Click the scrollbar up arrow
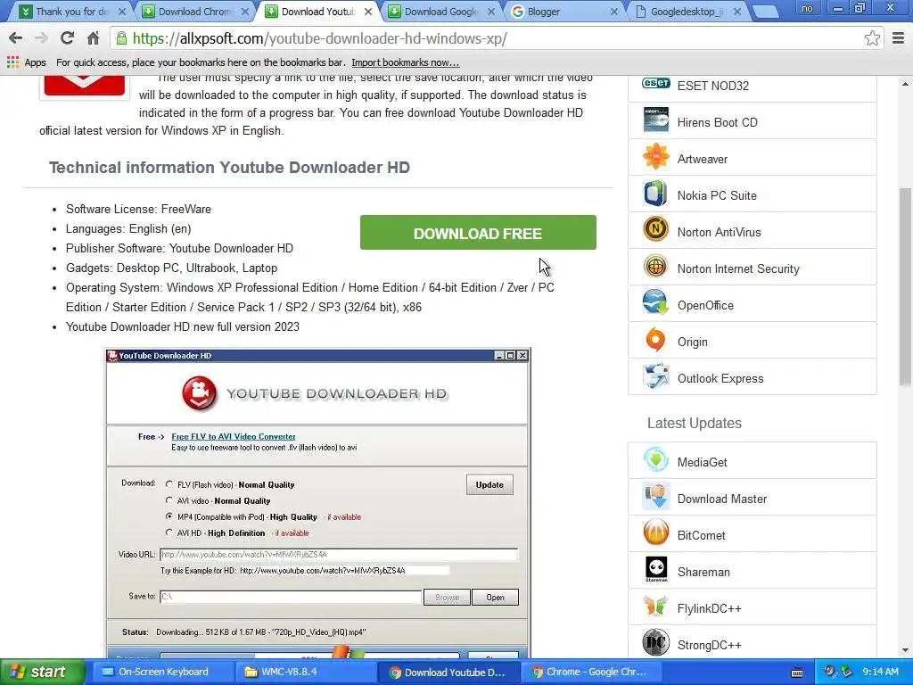This screenshot has width=913, height=685. (905, 84)
